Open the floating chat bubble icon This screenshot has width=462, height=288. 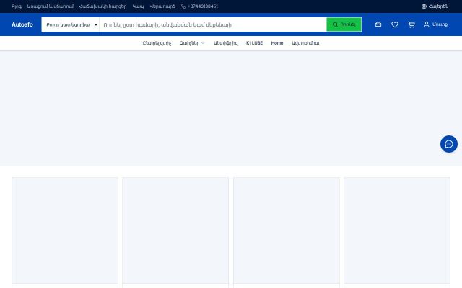(x=449, y=144)
